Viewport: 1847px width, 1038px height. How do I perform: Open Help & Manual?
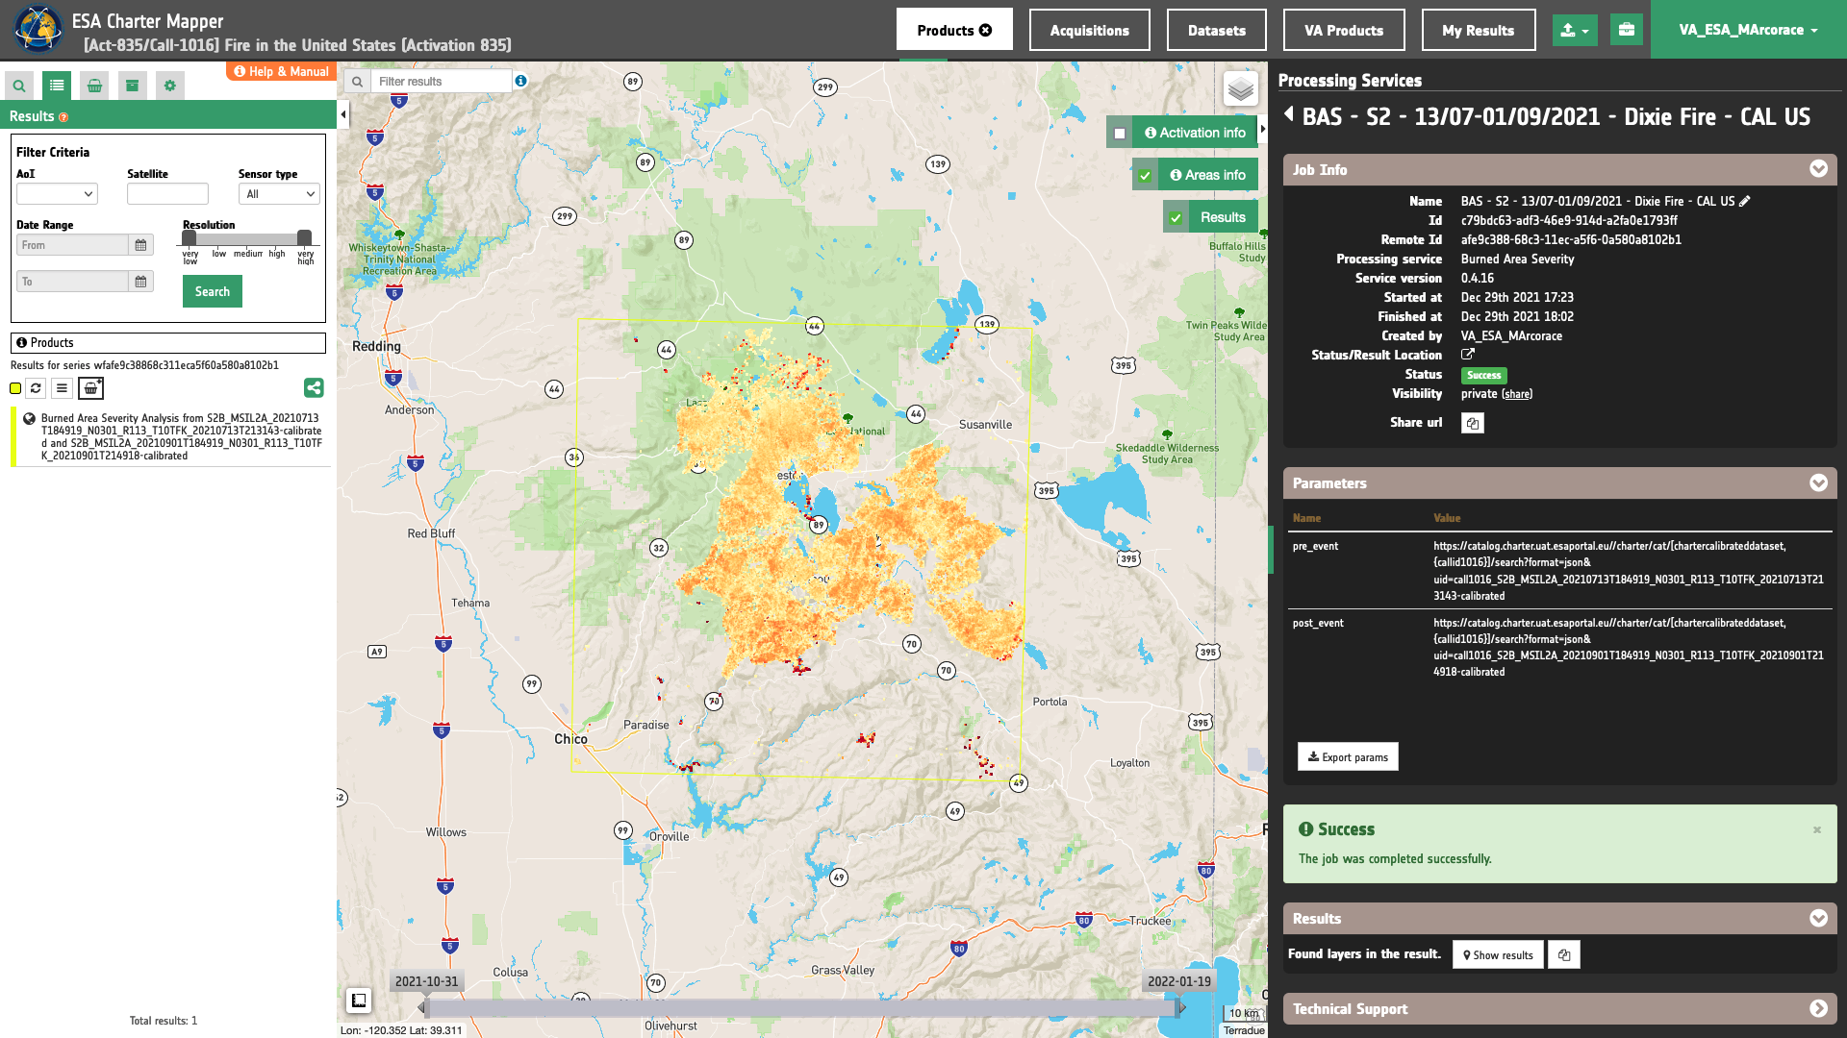coord(281,71)
